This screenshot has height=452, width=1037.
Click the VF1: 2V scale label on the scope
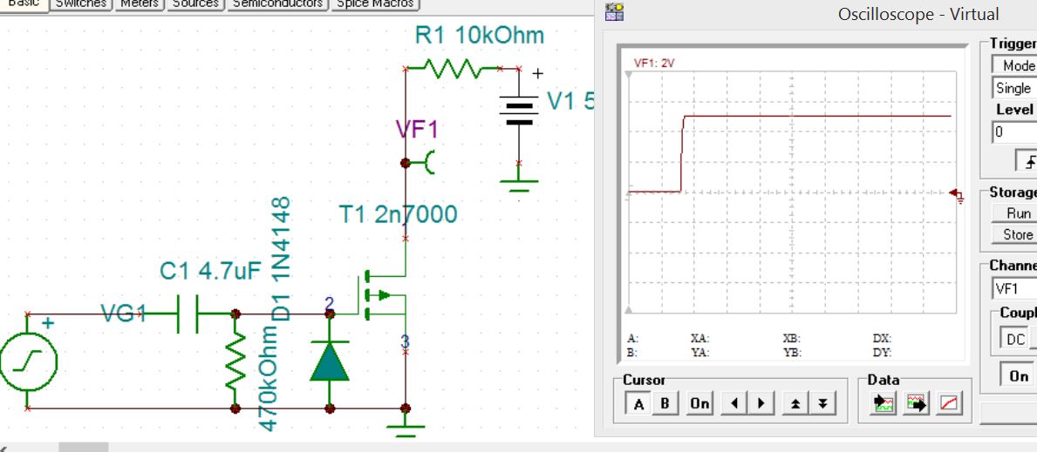click(x=654, y=64)
